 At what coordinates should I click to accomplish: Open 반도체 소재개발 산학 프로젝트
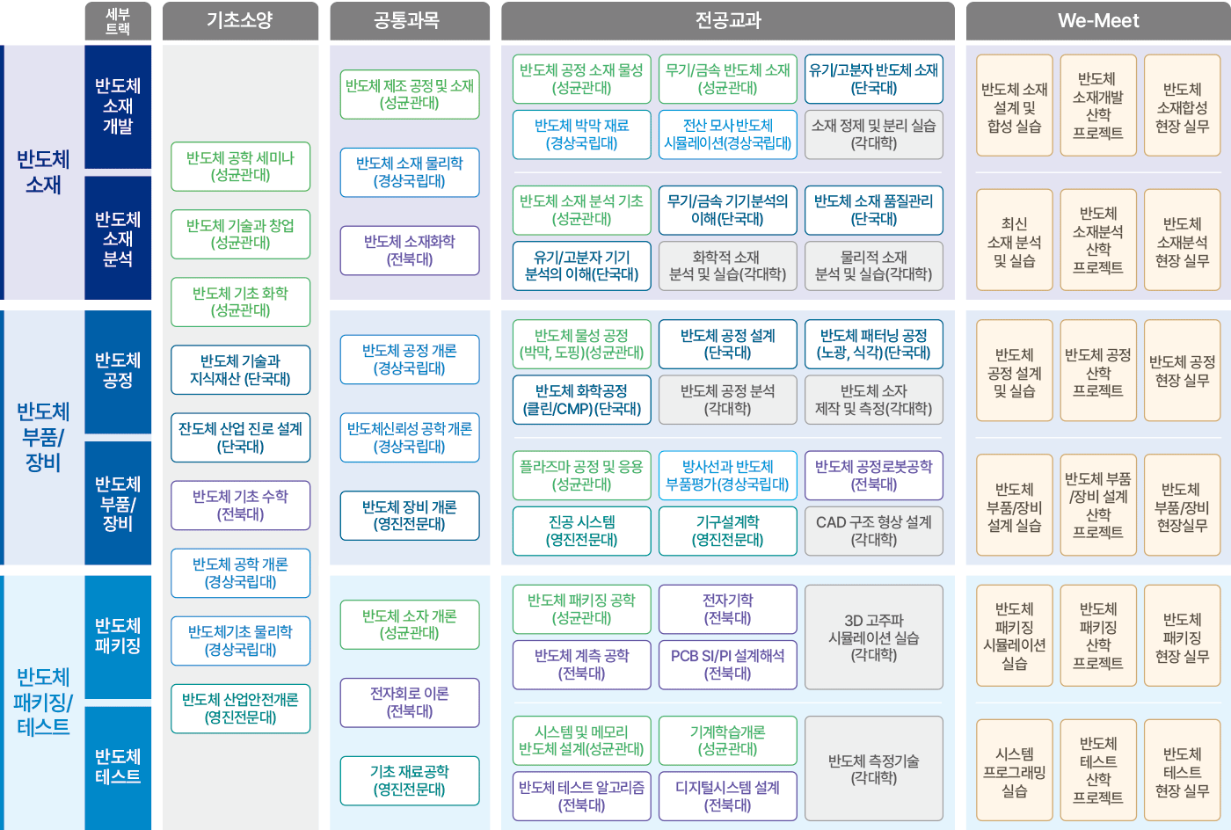click(1098, 106)
